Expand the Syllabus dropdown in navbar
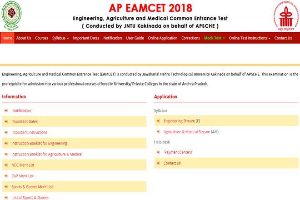300x200 pixels. tap(60, 38)
